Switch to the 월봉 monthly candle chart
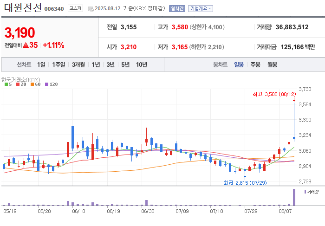This screenshot has height=226, width=325. [x=272, y=65]
